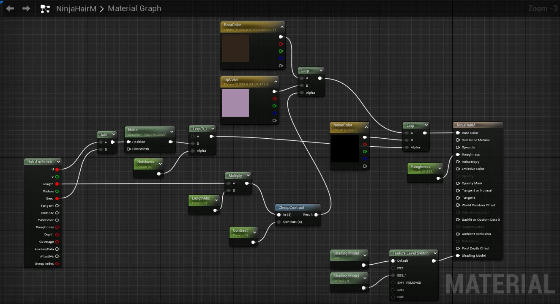Viewport: 560px width, 304px height.
Task: Collapse the RootColor node
Action: 282,27
